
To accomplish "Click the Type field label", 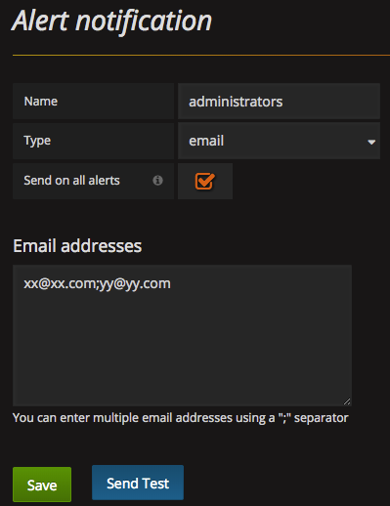I will pos(37,141).
